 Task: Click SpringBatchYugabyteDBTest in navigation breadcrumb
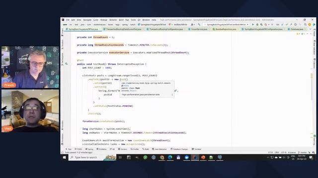pos(152,24)
